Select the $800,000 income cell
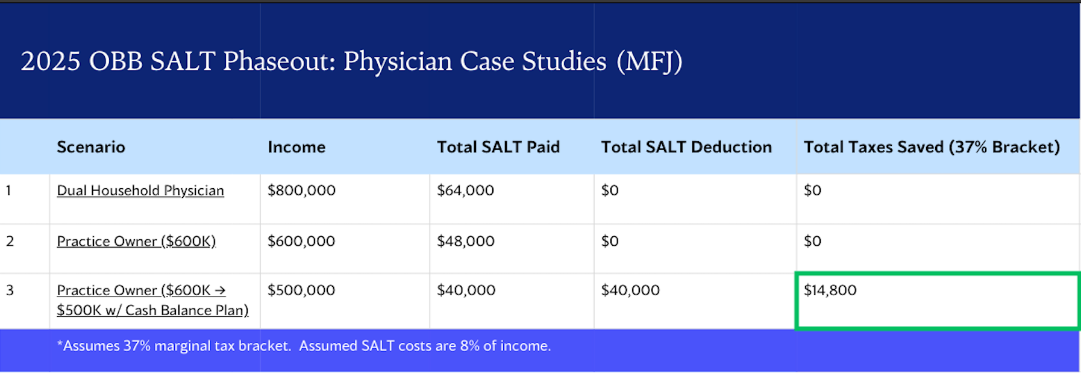The height and width of the screenshot is (380, 1081). click(301, 191)
